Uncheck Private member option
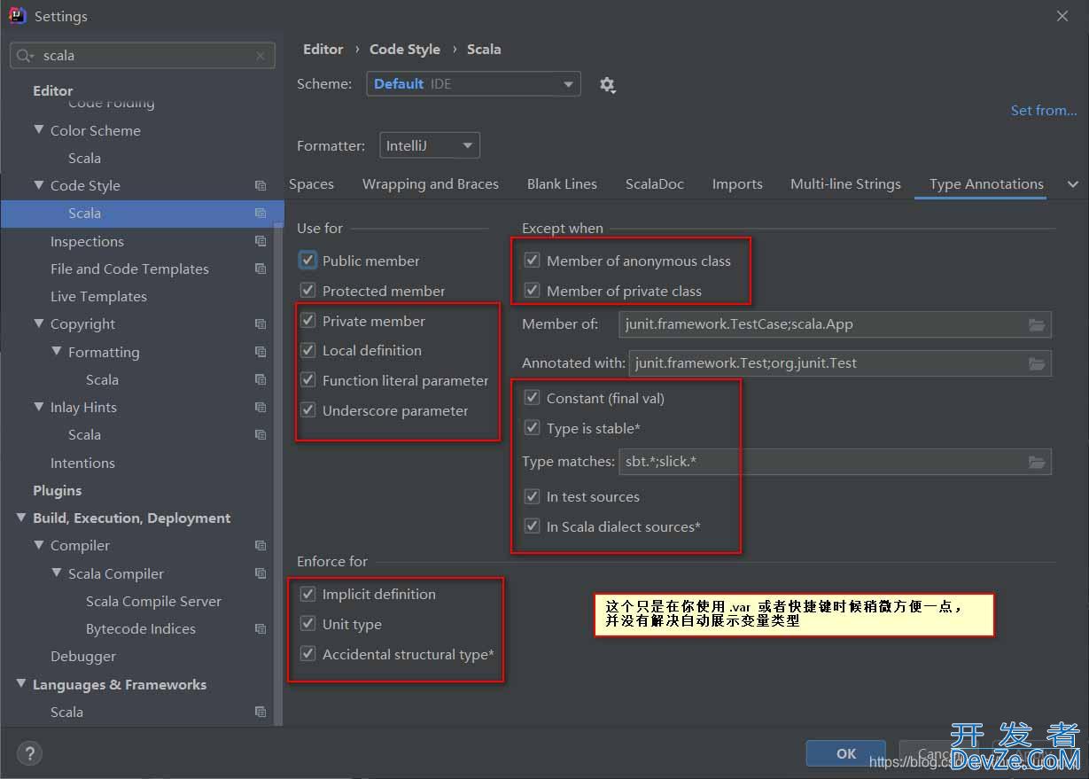The height and width of the screenshot is (779, 1089). pos(307,320)
